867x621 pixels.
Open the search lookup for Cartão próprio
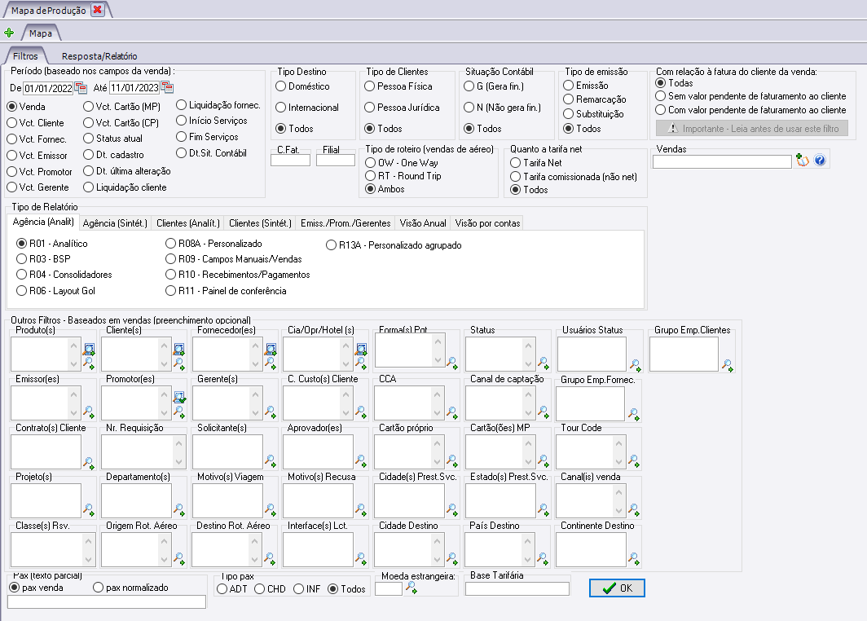[452, 460]
